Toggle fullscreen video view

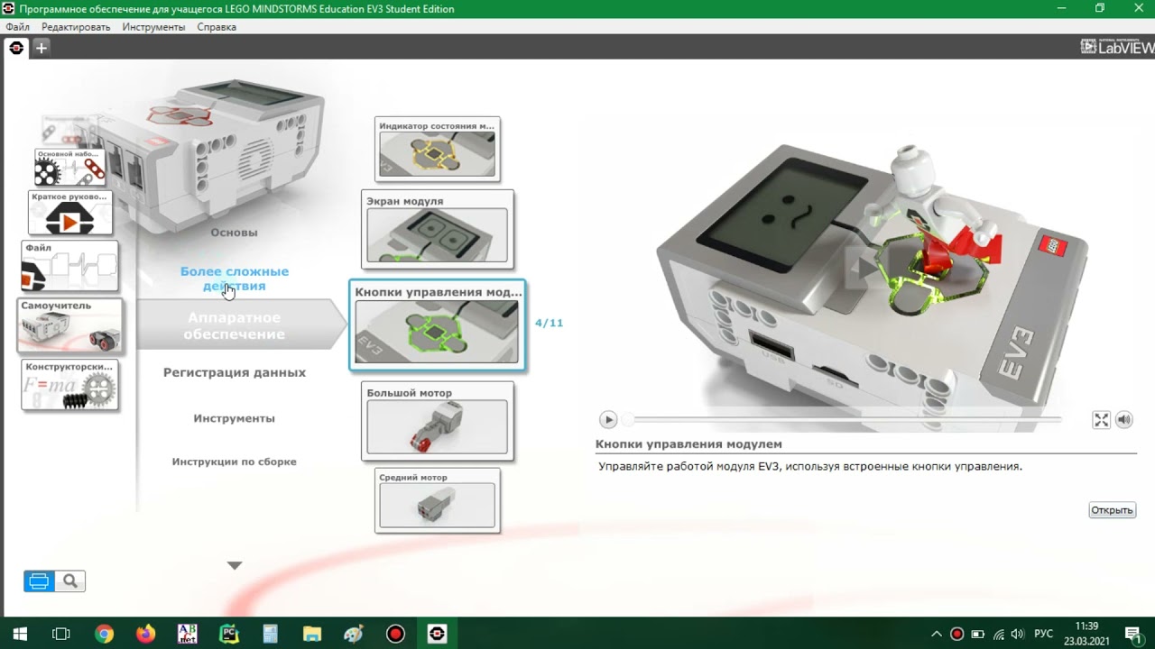pos(1101,419)
